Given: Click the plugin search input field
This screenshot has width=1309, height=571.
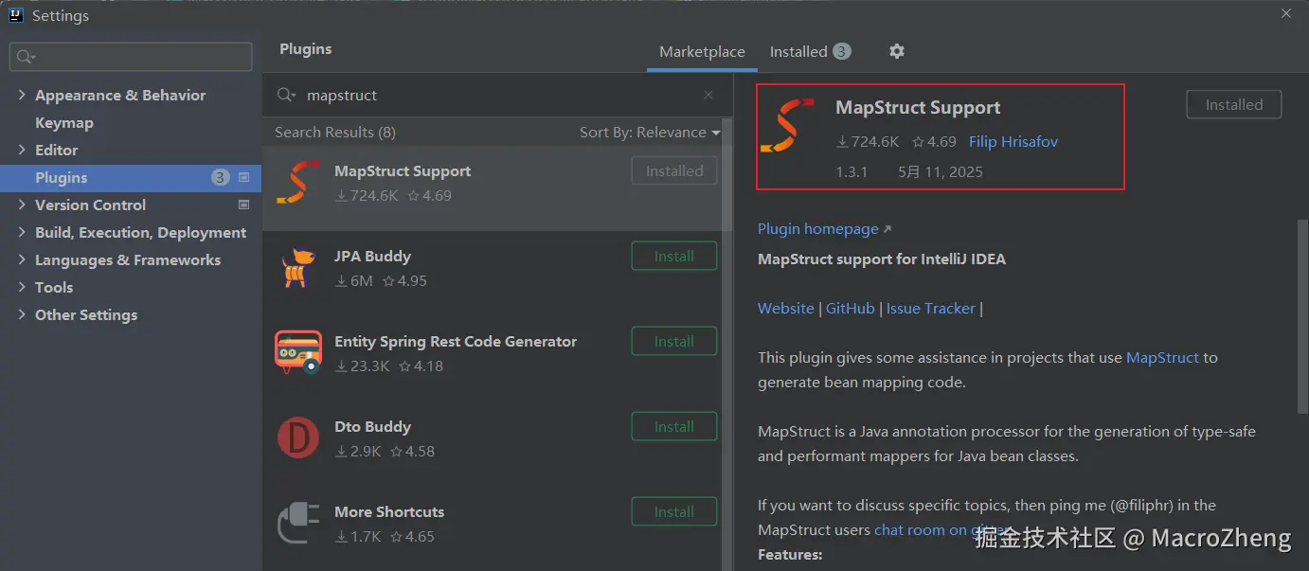Looking at the screenshot, I should (502, 95).
